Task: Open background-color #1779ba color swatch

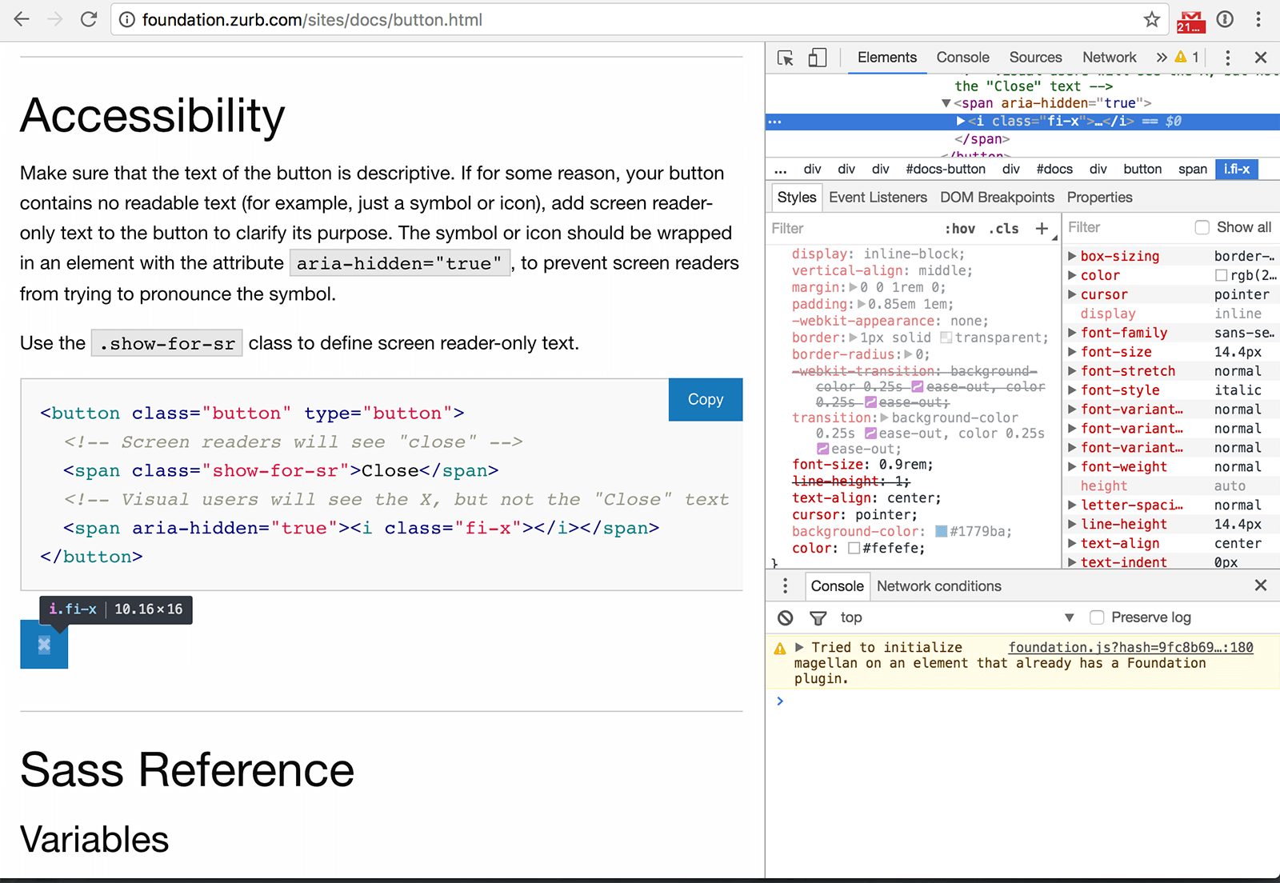Action: [942, 532]
